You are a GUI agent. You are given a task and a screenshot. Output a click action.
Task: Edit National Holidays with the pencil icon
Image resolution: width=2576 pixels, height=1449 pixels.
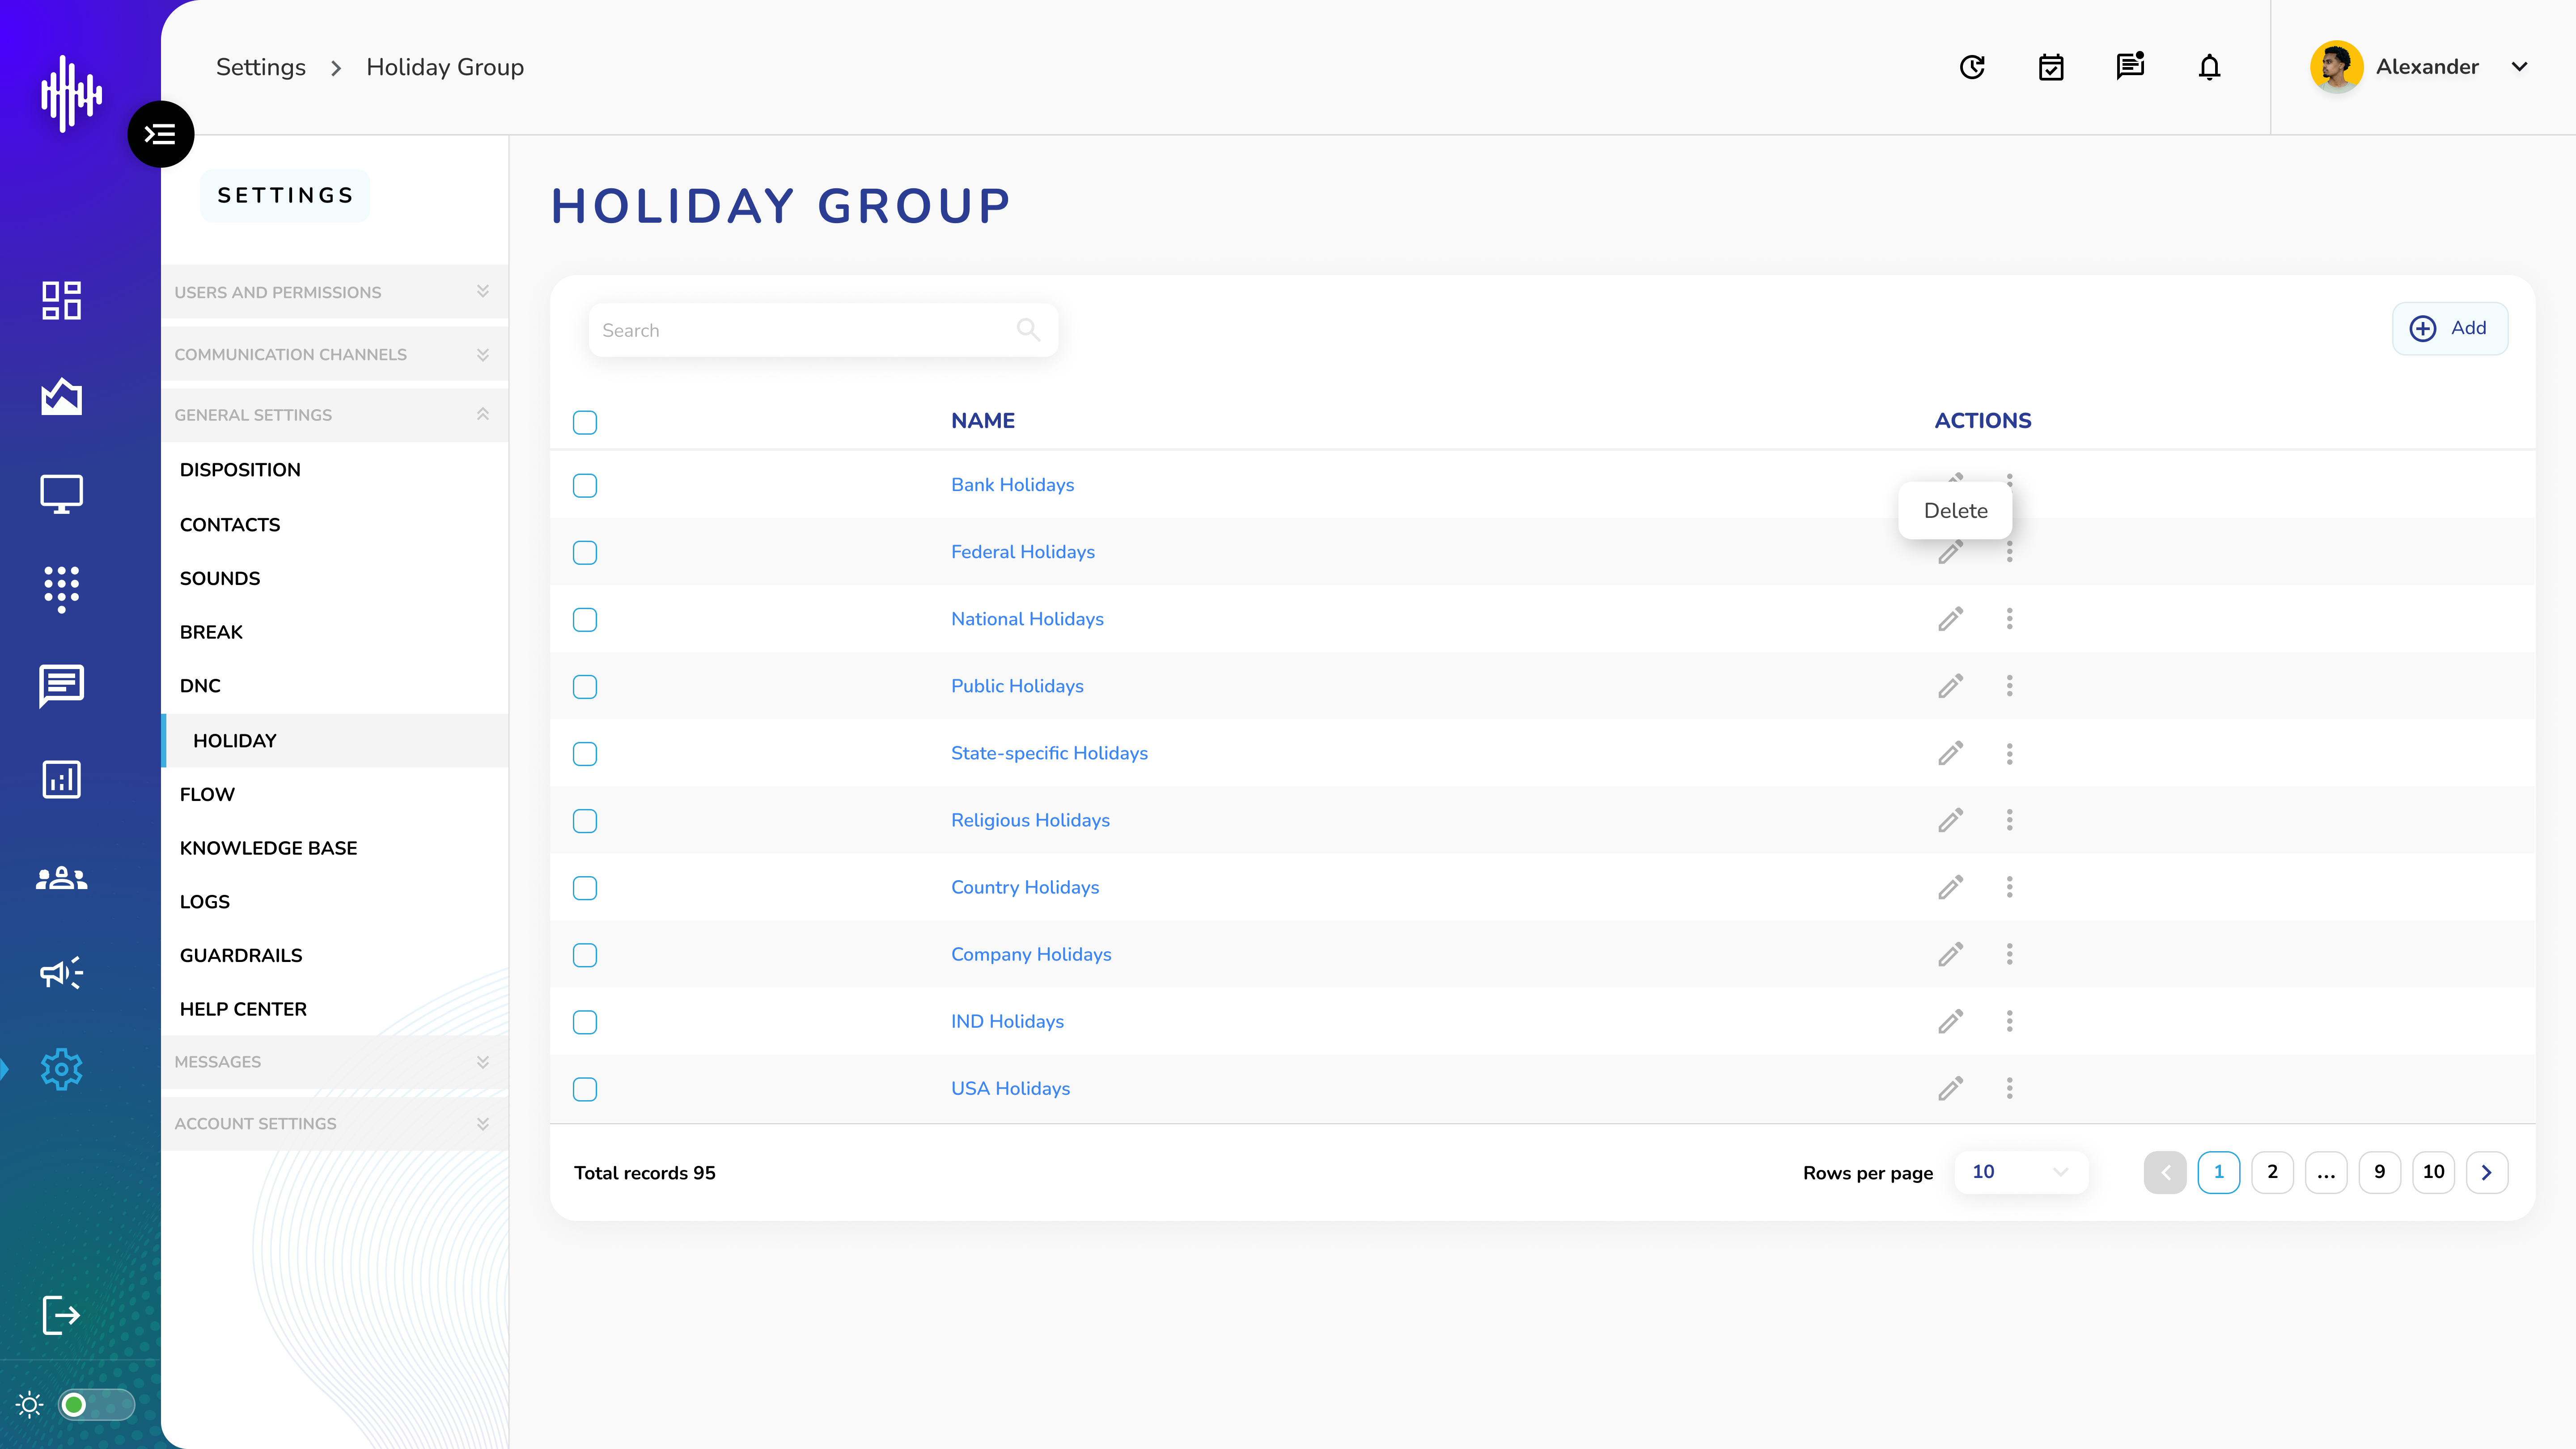pyautogui.click(x=1950, y=619)
